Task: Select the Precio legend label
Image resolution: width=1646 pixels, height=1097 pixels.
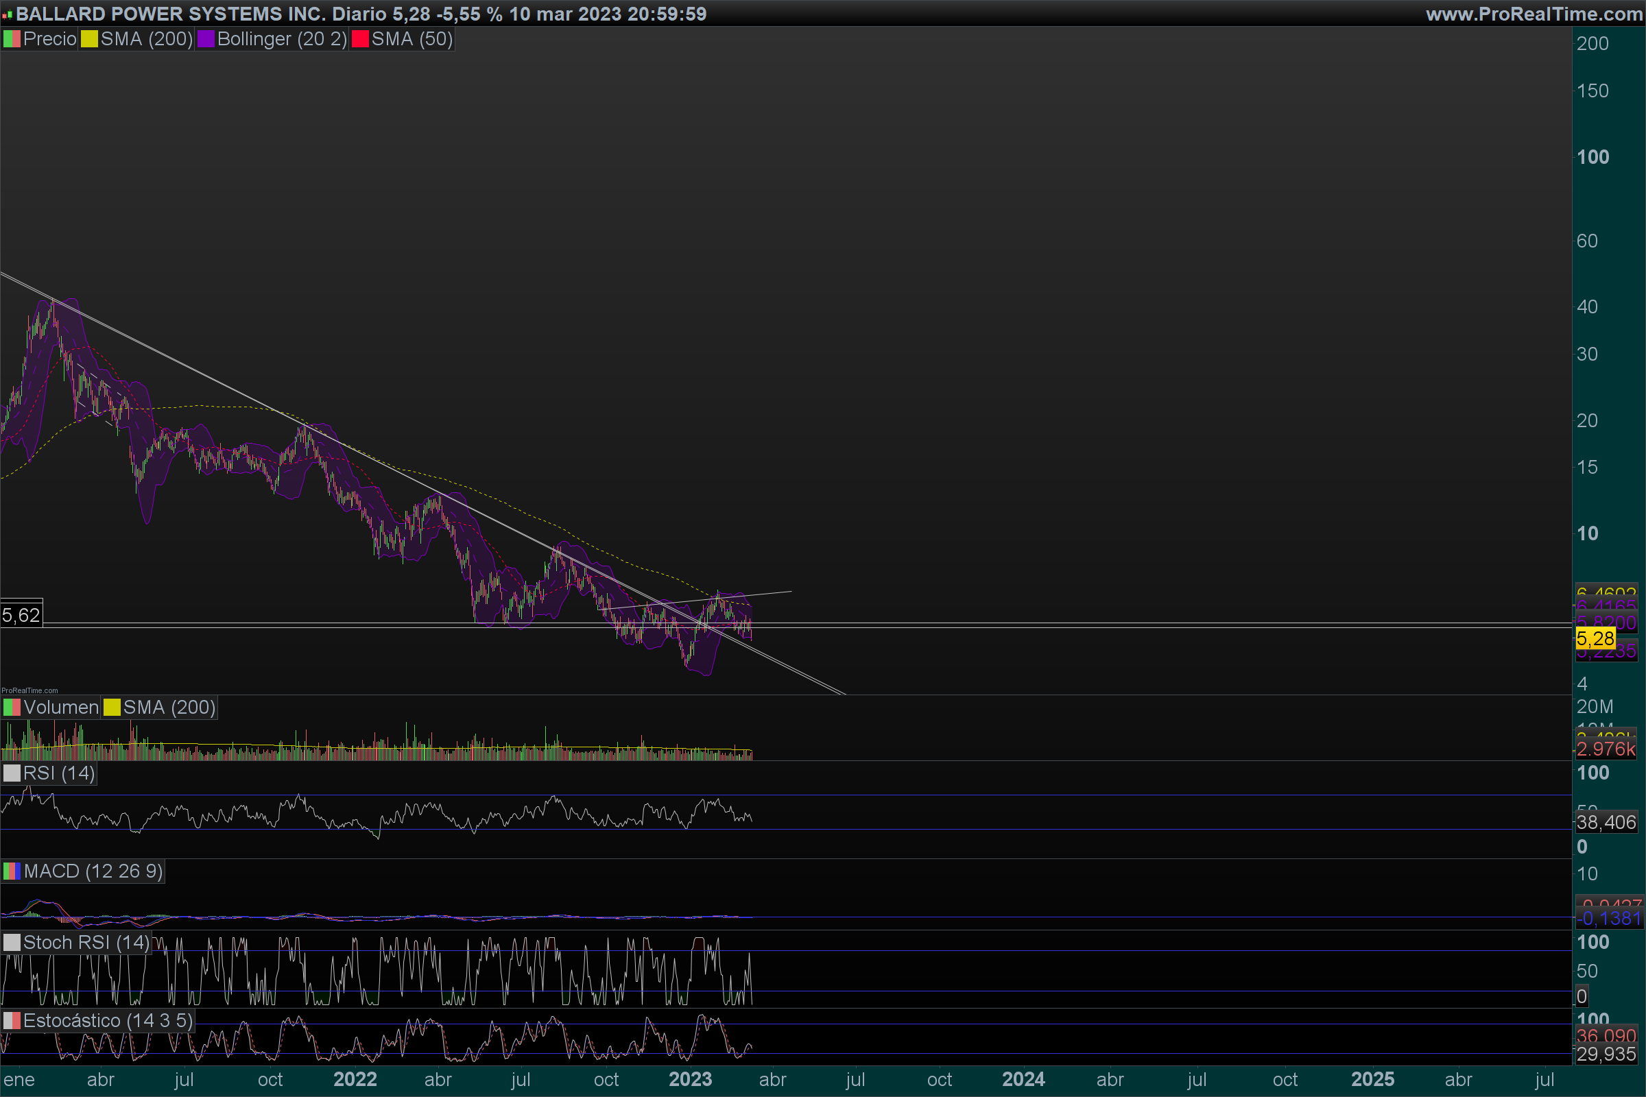Action: (49, 39)
